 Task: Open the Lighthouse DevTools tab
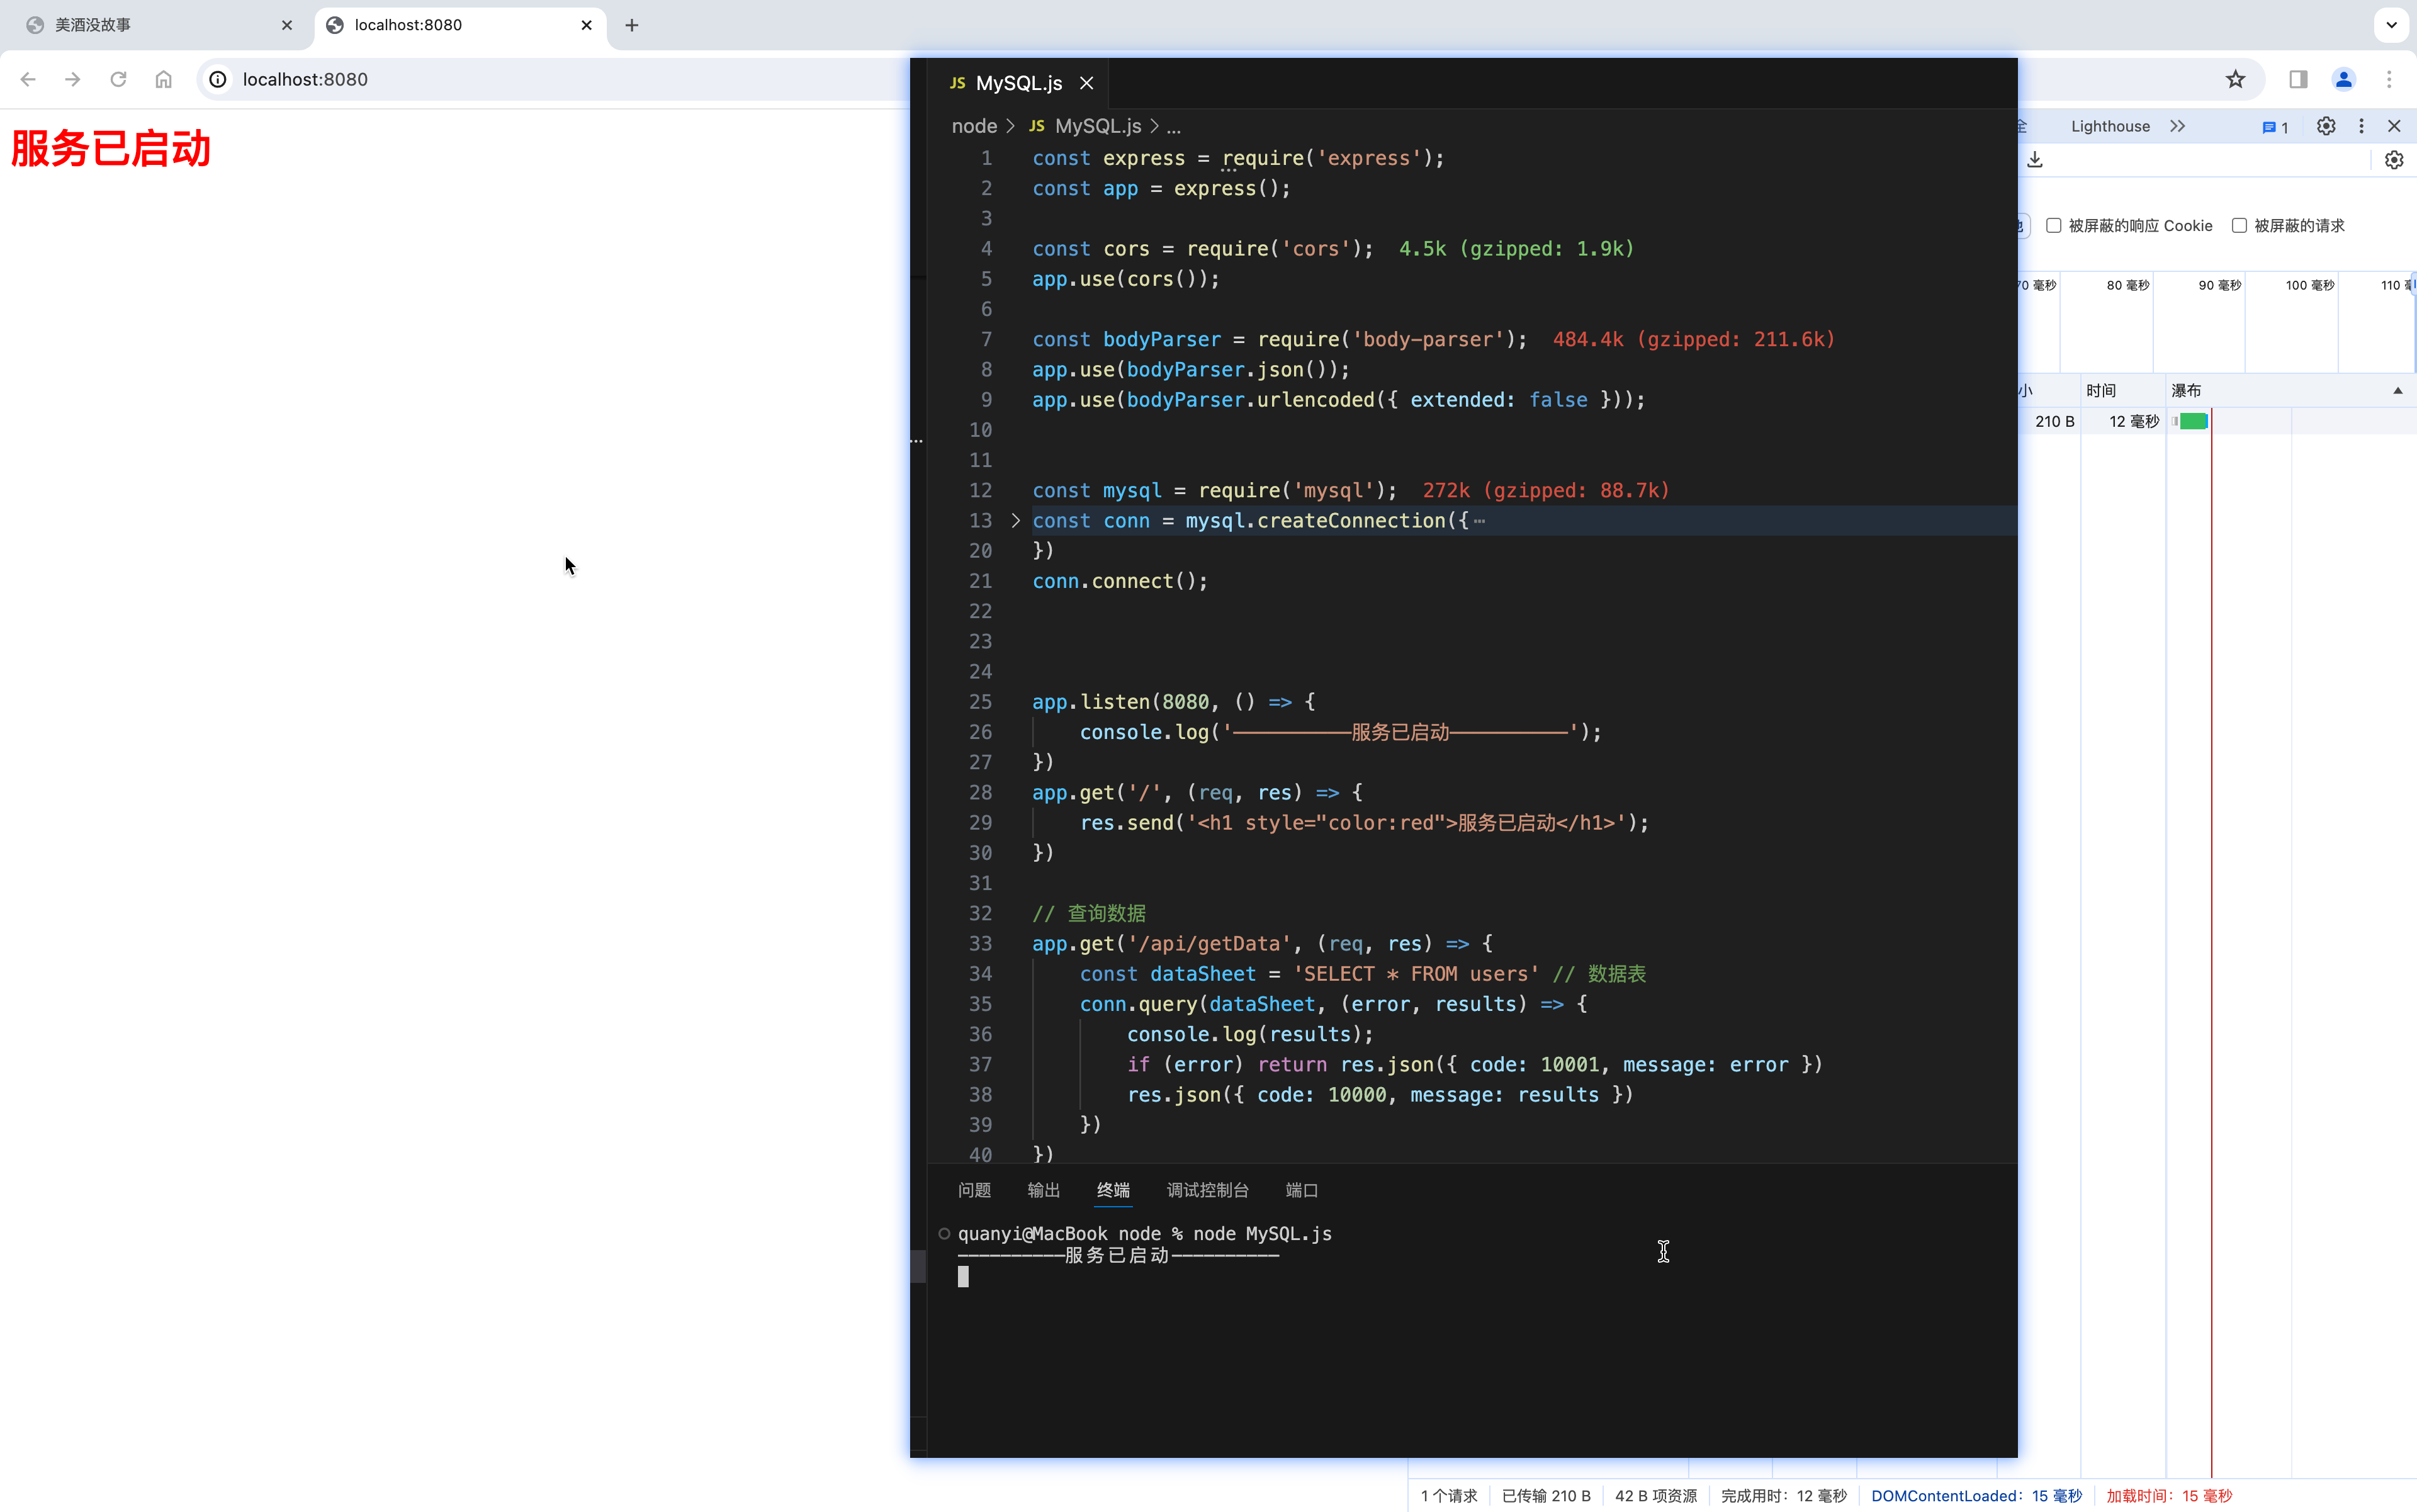pyautogui.click(x=2110, y=126)
